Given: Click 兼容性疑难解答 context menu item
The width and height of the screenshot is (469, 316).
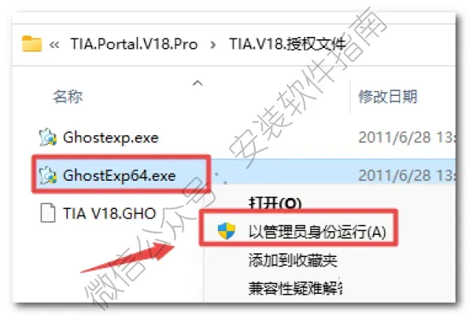Looking at the screenshot, I should coord(295,288).
